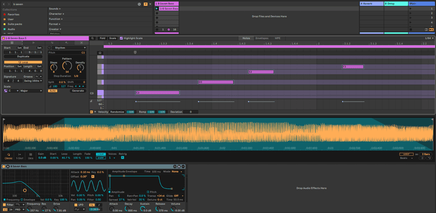Screen dimensions: 436x213
Task: Halve the warp tempo with :2
Action: click(x=422, y=158)
